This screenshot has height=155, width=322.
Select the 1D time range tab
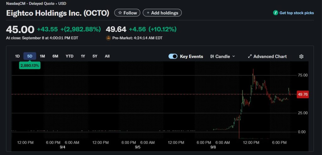click(x=17, y=56)
